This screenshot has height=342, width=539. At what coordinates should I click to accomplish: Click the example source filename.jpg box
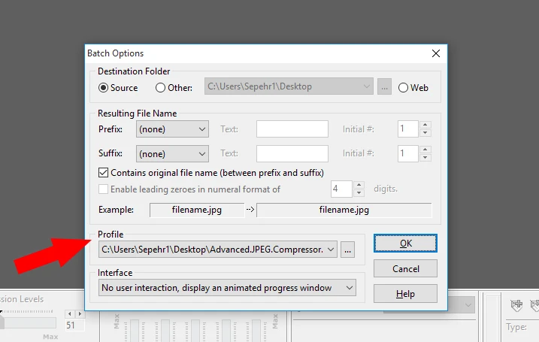[197, 210]
